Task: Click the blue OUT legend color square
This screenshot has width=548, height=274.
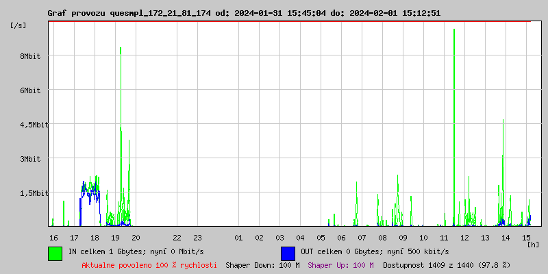Action: (288, 253)
